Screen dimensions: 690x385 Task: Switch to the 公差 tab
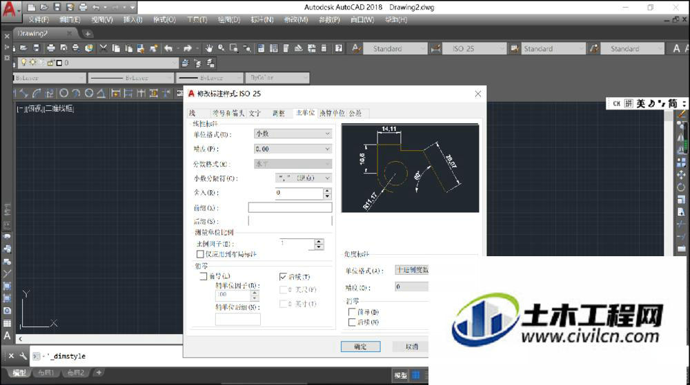point(355,113)
